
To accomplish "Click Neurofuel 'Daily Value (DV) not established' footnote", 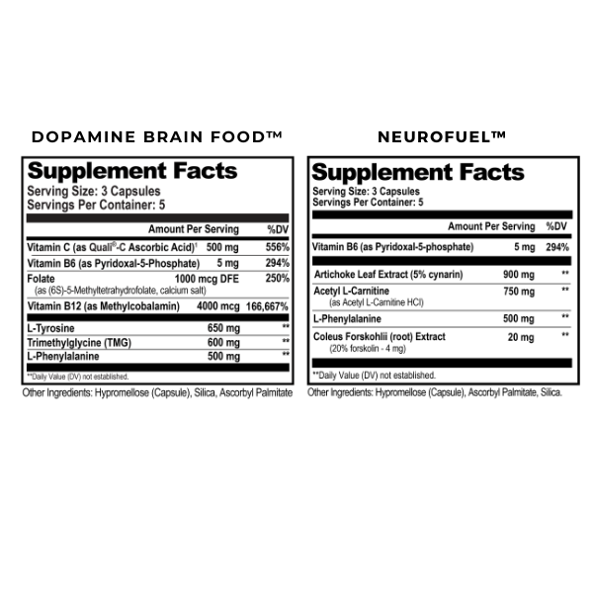I will click(374, 376).
